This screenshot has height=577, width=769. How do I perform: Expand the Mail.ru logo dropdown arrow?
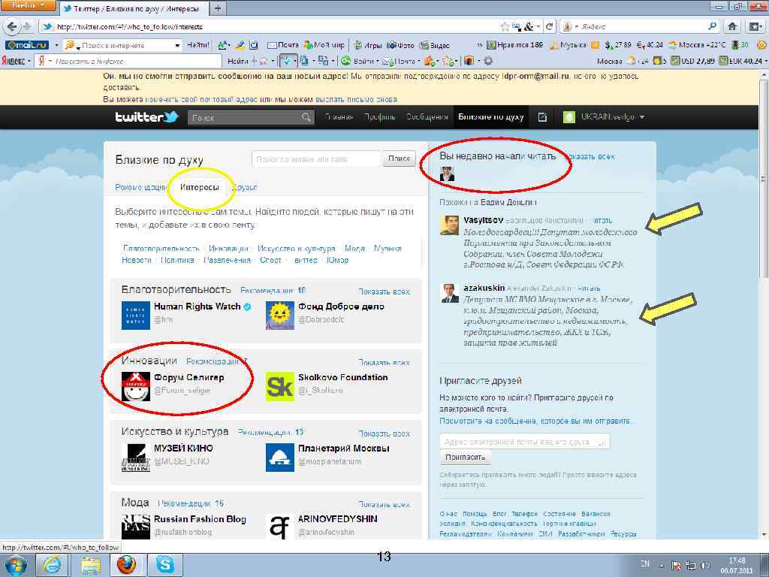click(56, 45)
